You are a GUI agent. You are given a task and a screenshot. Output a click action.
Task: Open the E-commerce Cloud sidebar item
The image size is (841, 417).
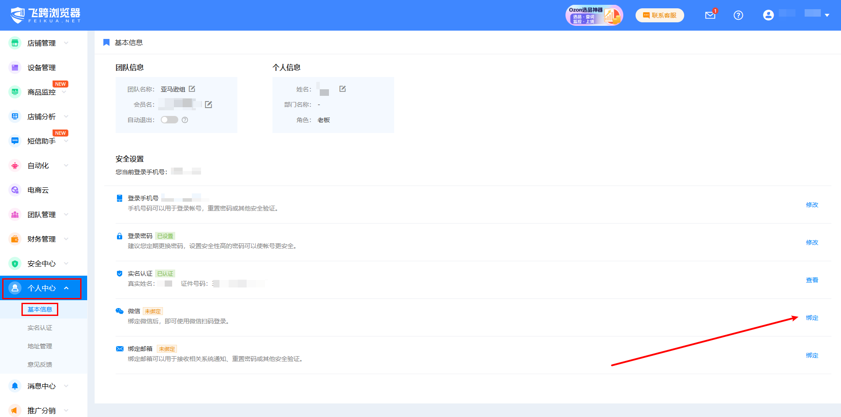[38, 190]
